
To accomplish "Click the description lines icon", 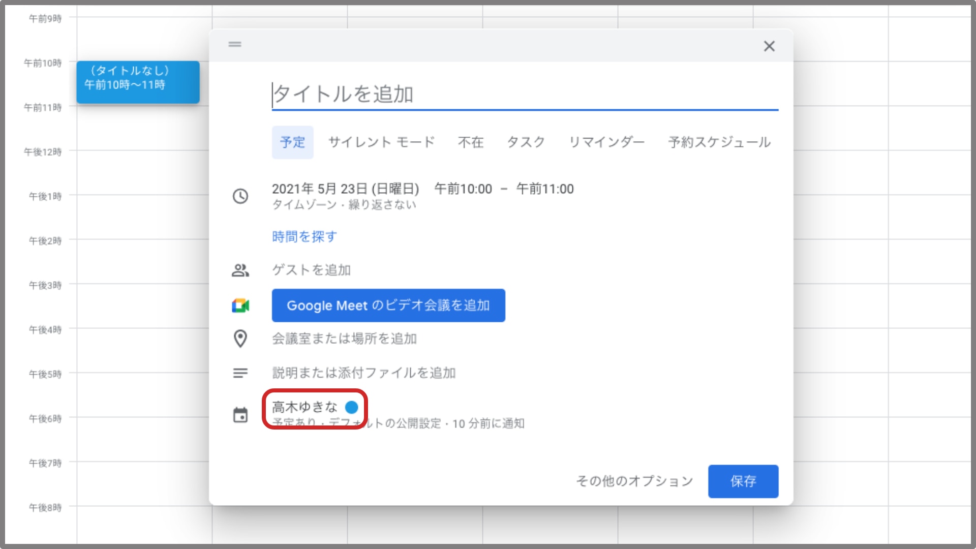I will (240, 373).
